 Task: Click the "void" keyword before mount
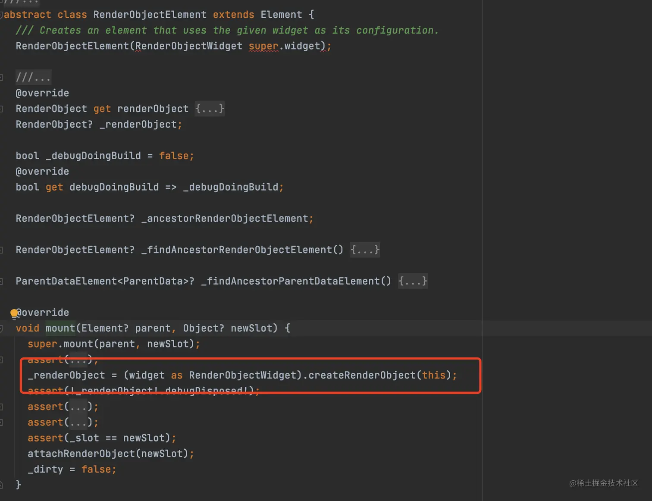(28, 328)
